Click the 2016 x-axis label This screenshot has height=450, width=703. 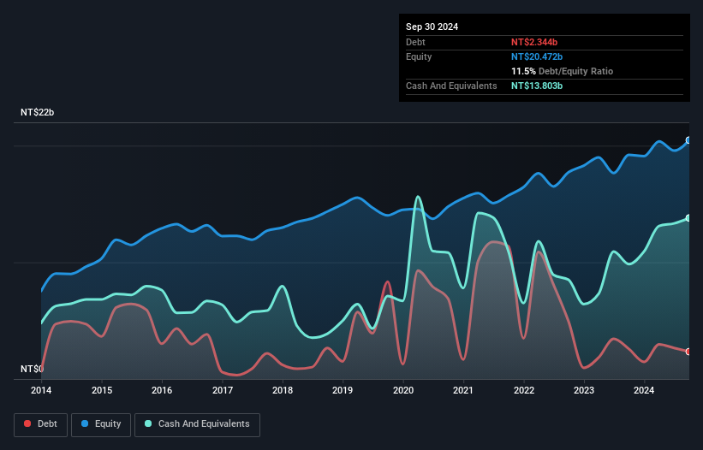(162, 390)
